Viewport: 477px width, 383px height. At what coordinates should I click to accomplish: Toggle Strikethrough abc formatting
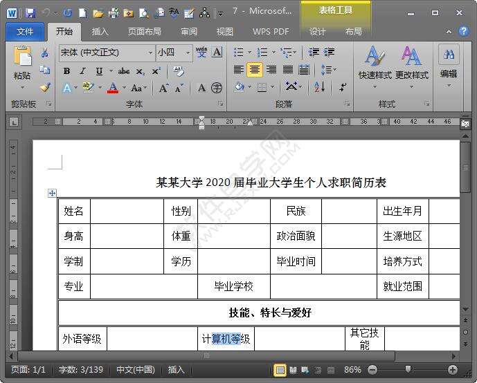coord(124,71)
